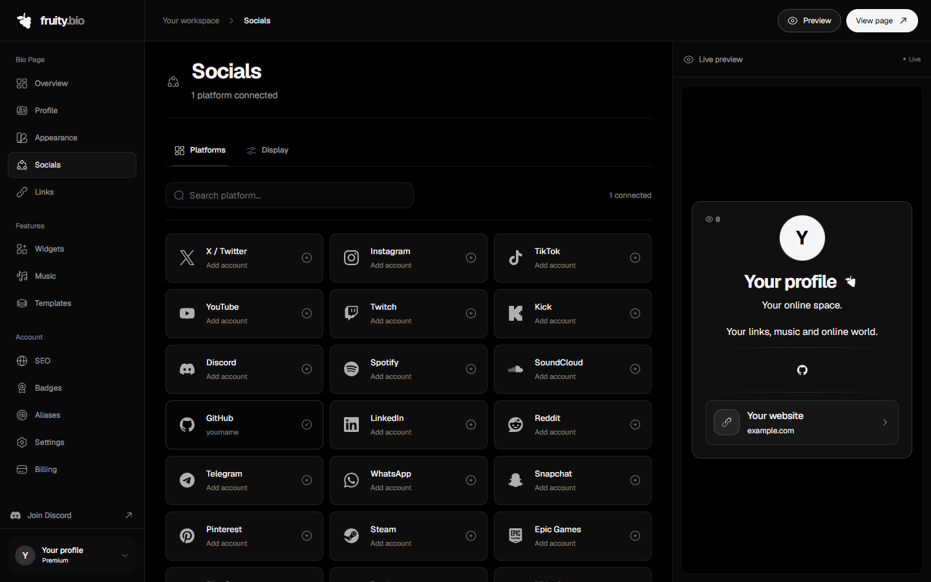The width and height of the screenshot is (931, 582).
Task: Click the Y avatar in live preview
Action: point(802,238)
